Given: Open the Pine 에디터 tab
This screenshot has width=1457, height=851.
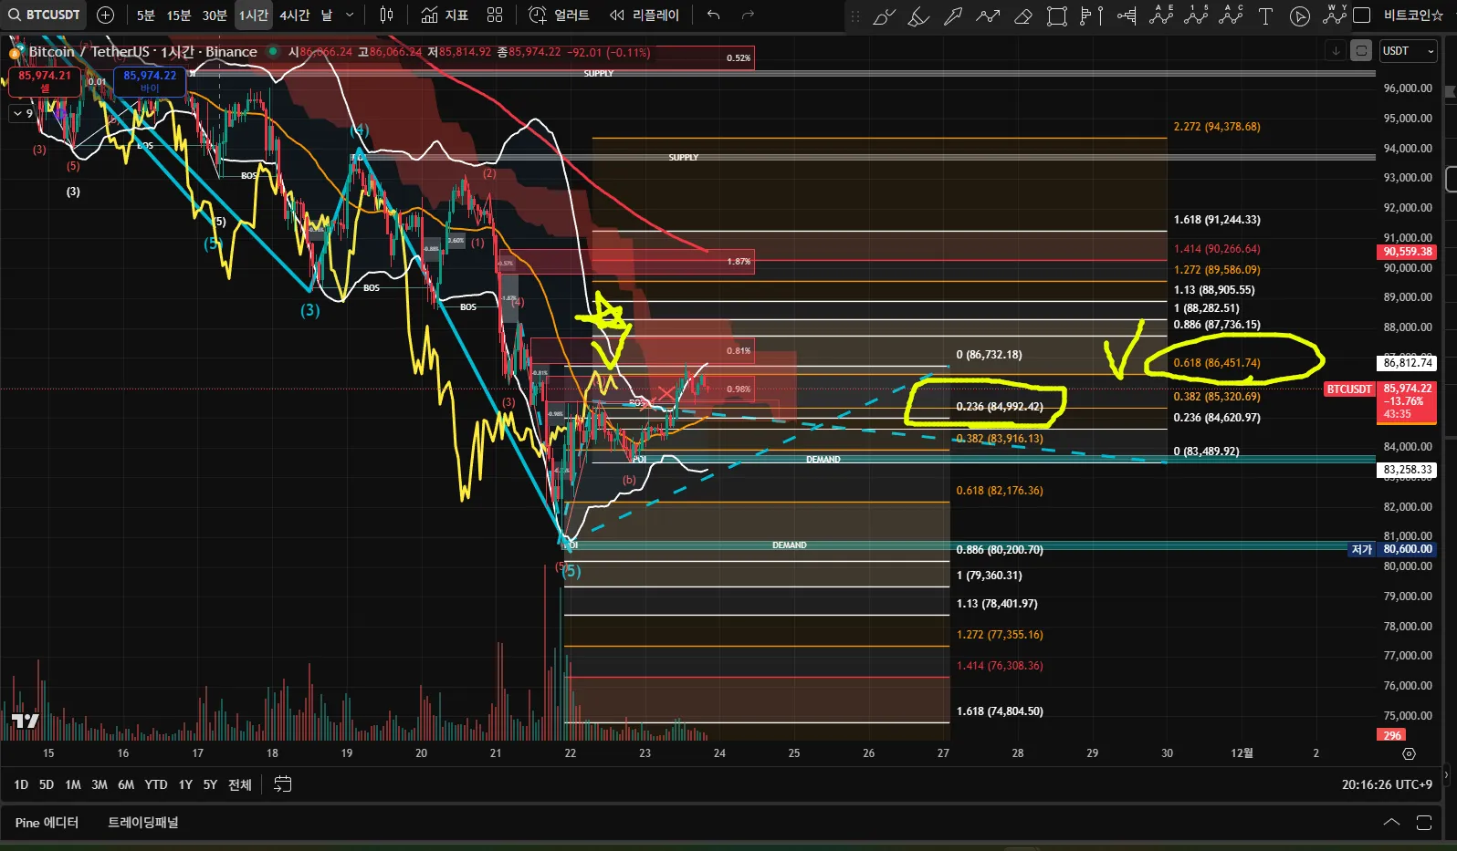Looking at the screenshot, I should tap(47, 823).
